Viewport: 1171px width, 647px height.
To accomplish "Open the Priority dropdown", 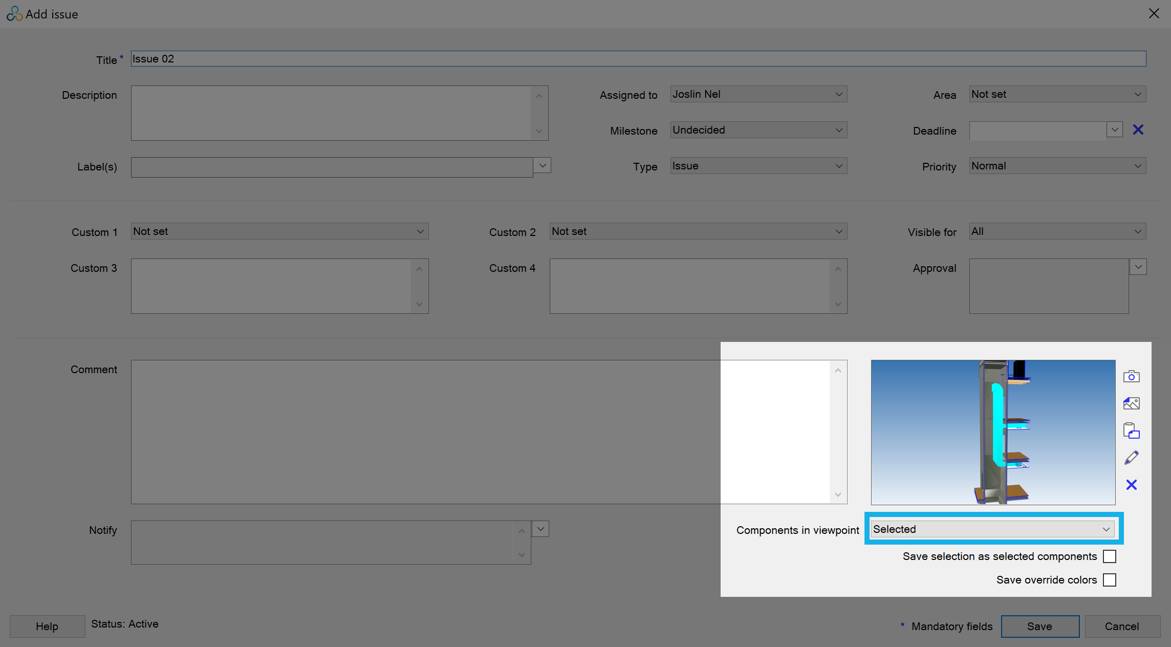I will 1057,166.
